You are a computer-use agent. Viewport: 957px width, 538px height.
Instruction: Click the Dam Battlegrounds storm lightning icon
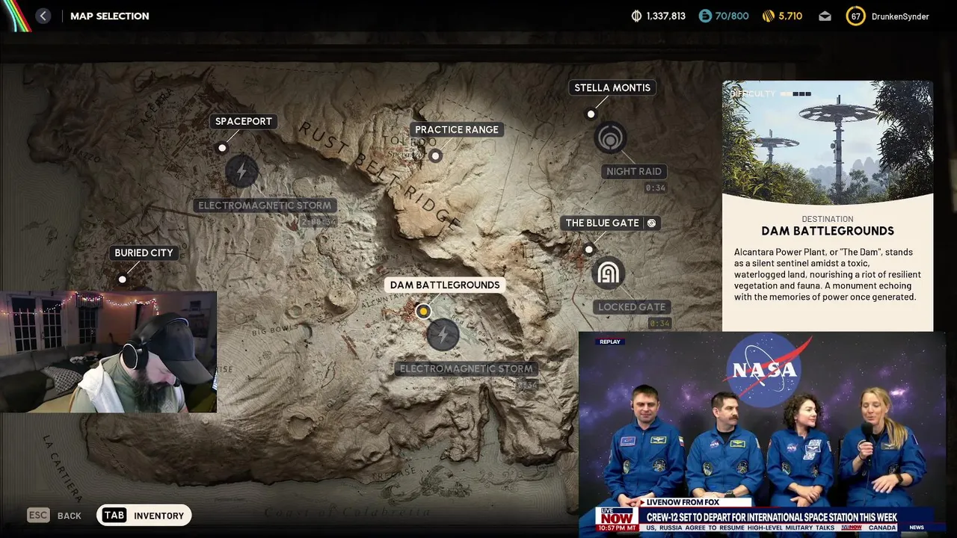[443, 335]
